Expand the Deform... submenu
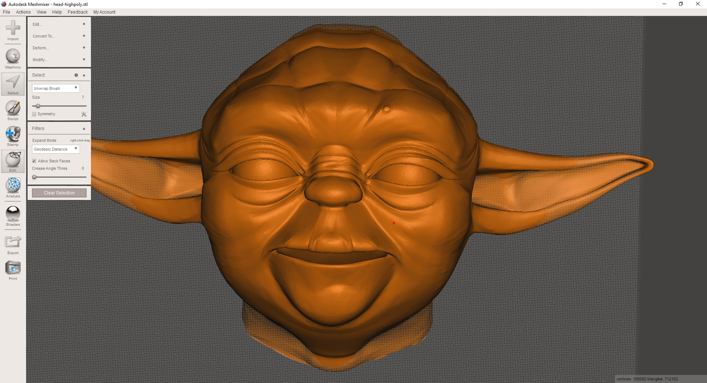Viewport: 707px width, 383px height. click(x=59, y=48)
